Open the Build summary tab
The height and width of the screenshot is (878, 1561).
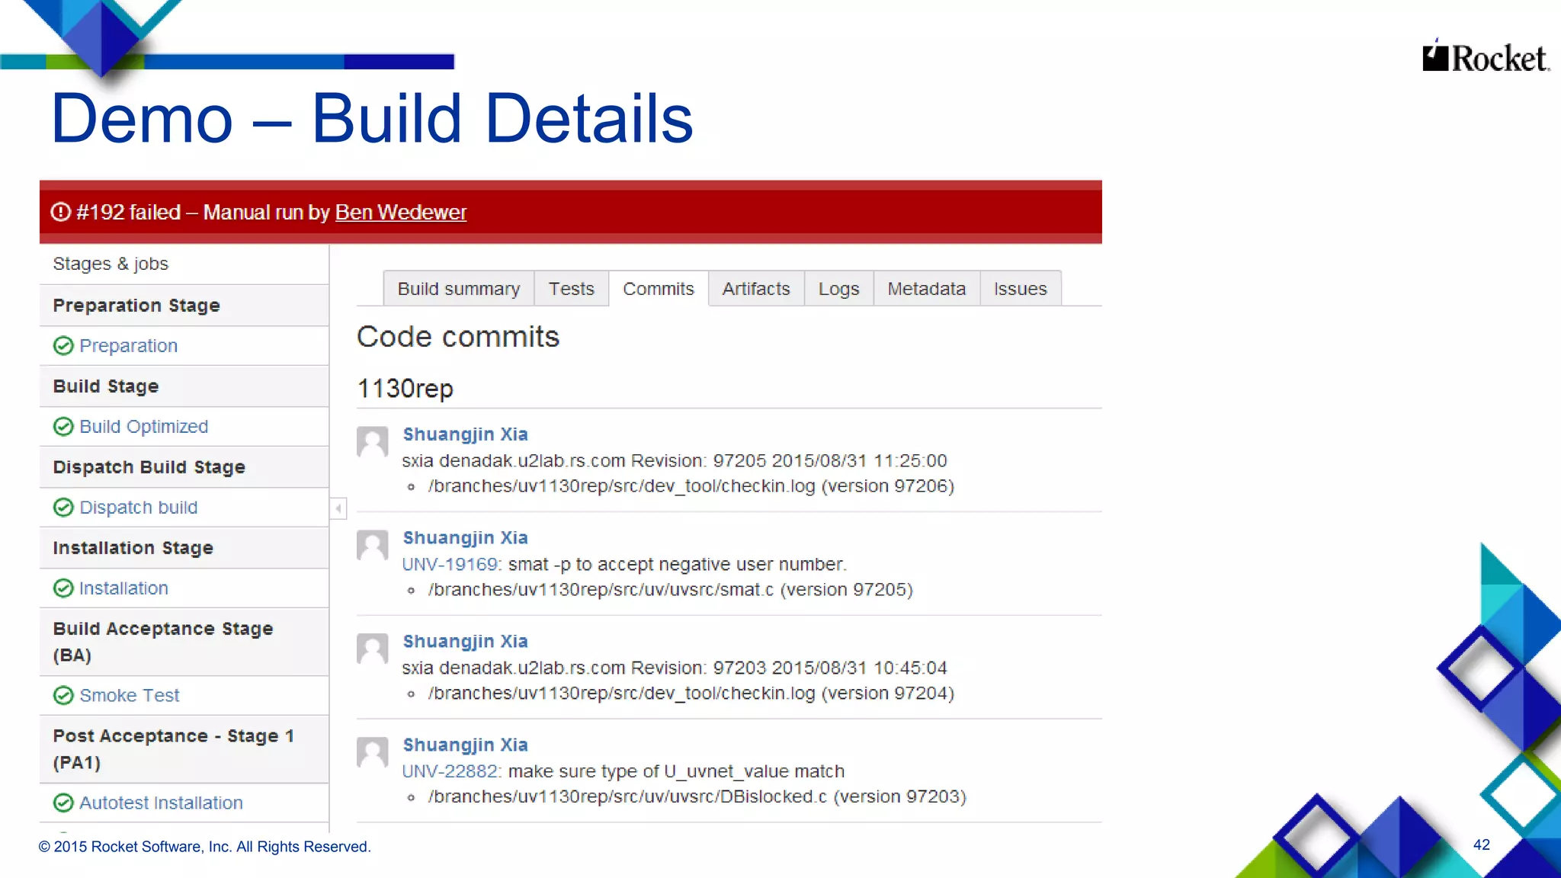(459, 289)
